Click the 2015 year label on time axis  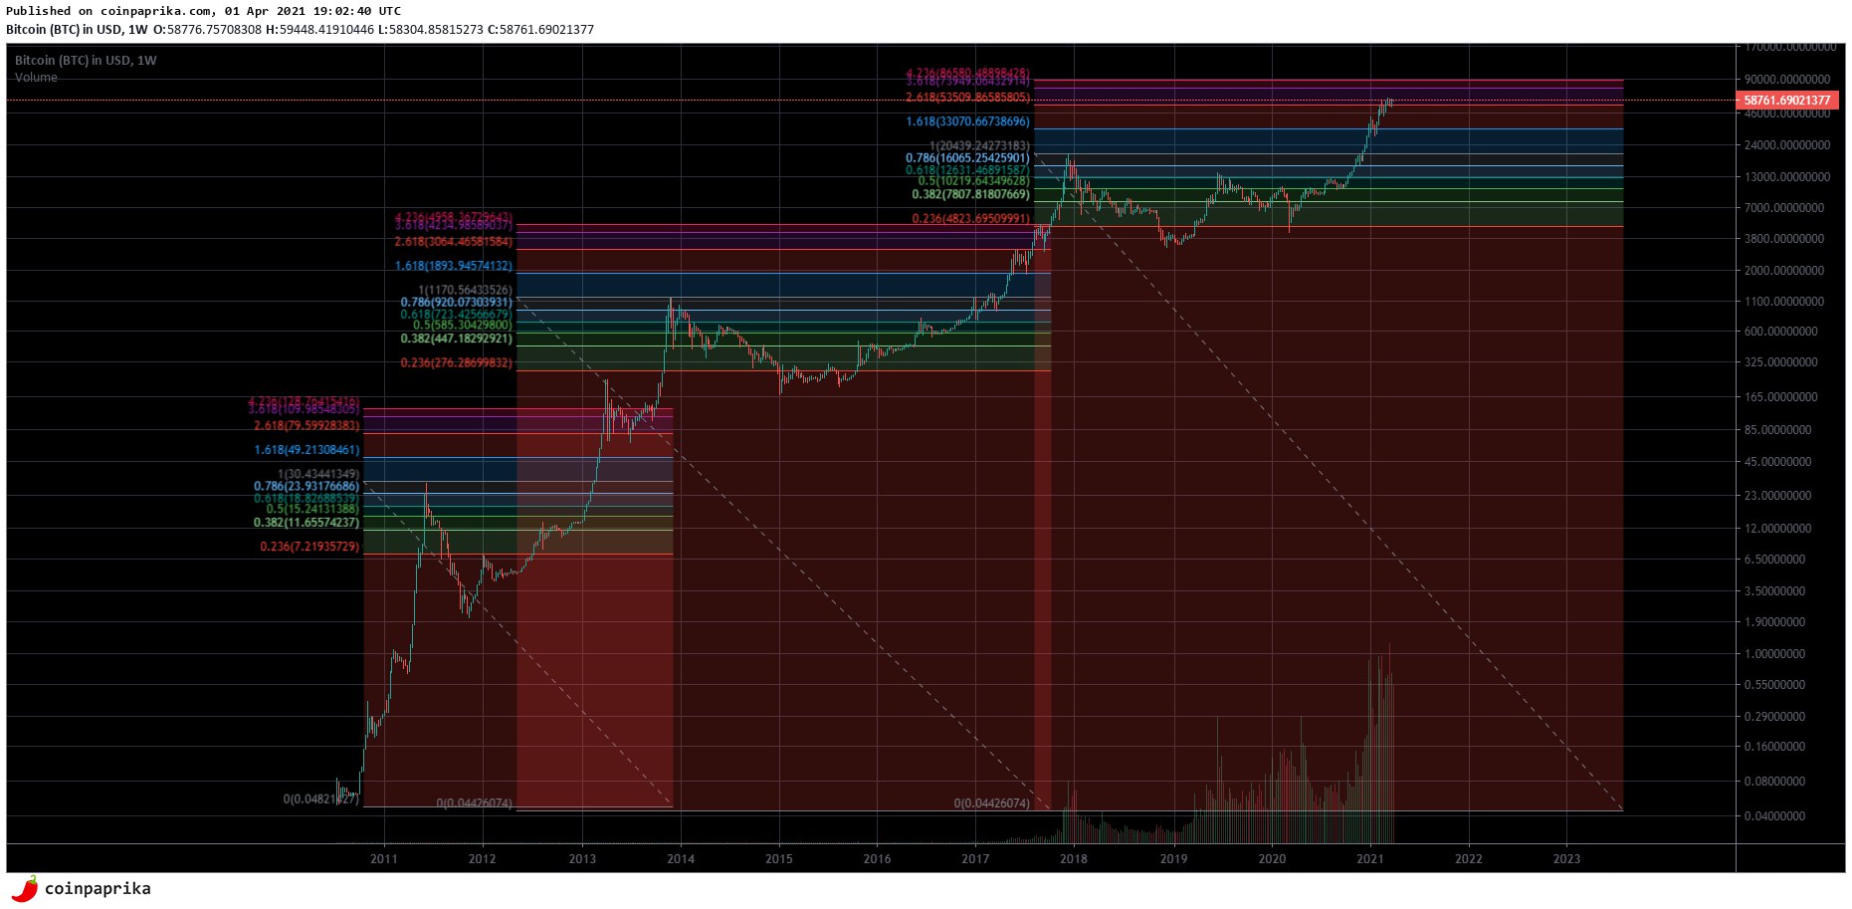pos(778,859)
